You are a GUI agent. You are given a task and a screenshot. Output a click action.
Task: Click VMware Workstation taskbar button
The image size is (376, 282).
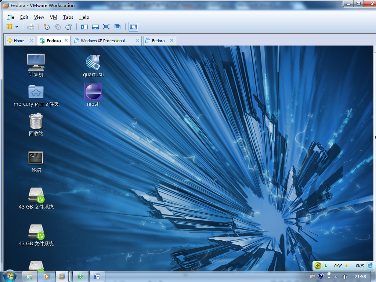[62, 276]
